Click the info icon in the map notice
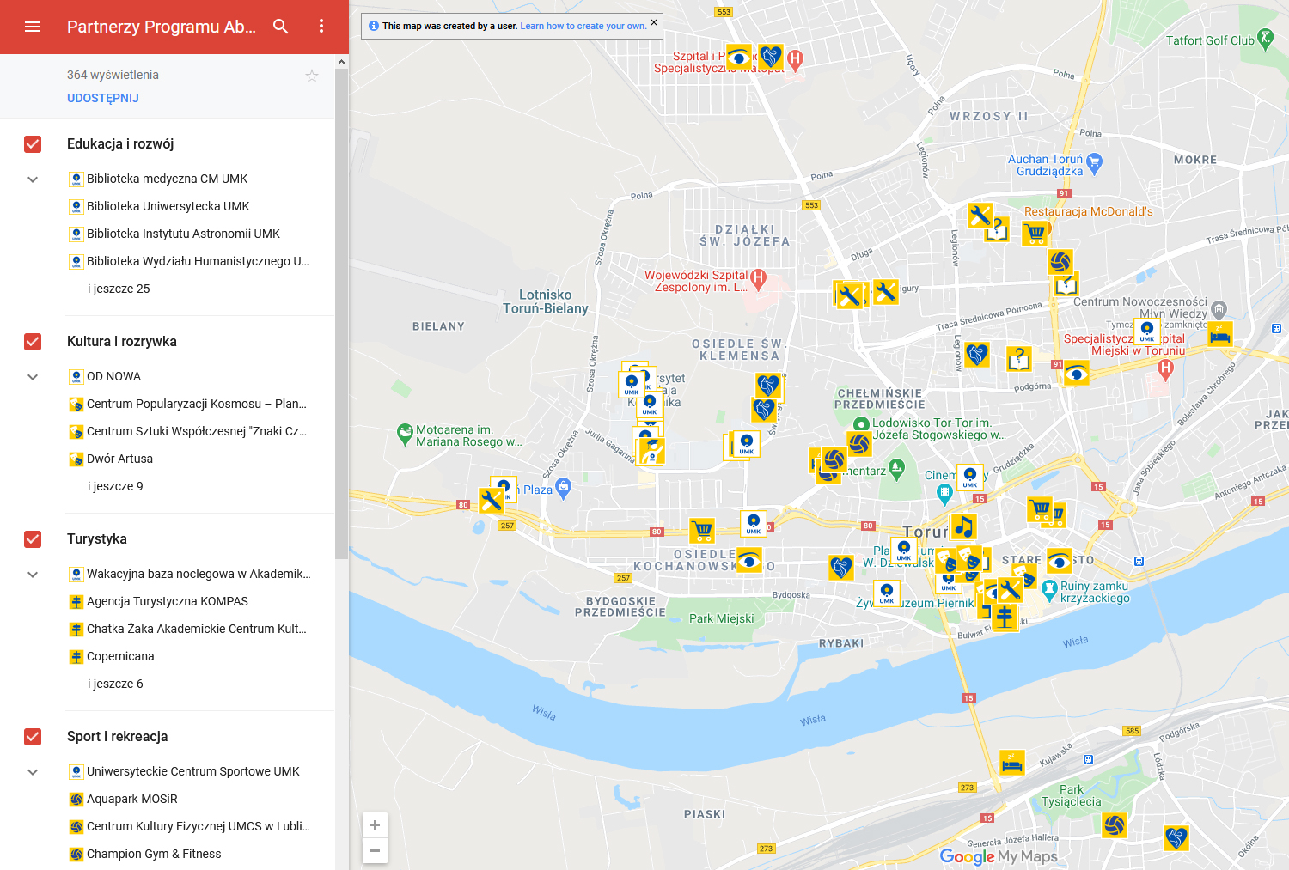 pos(374,26)
